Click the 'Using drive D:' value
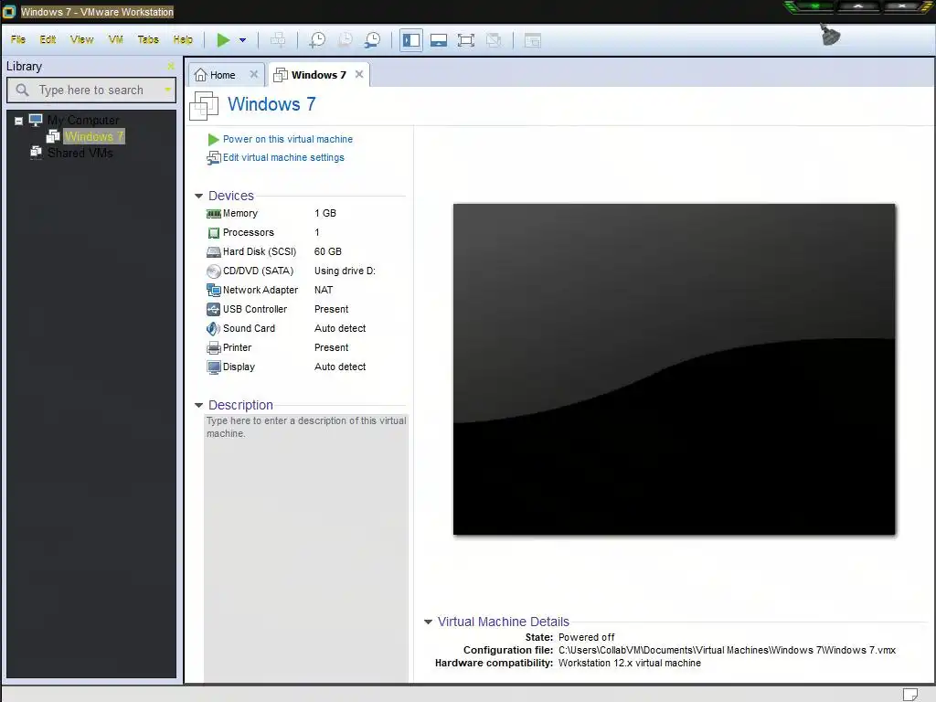 pos(345,271)
